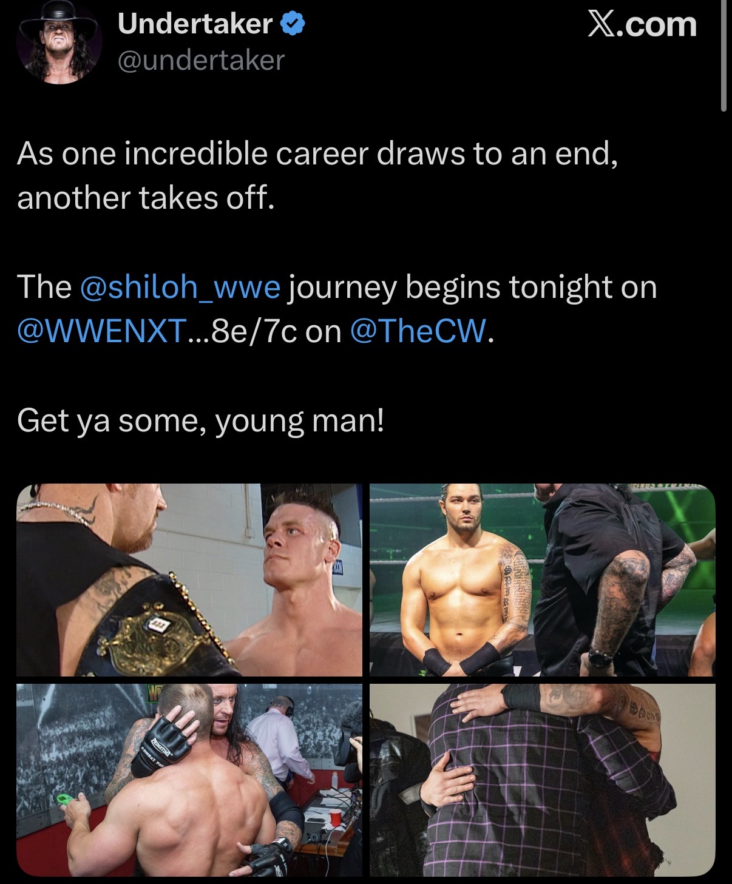
Task: Open the @WWENXT mention link
Action: [102, 331]
